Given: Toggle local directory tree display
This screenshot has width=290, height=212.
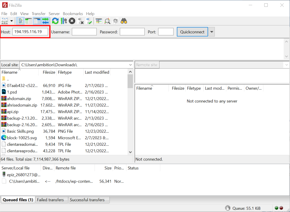Looking at the screenshot, I should [29, 21].
